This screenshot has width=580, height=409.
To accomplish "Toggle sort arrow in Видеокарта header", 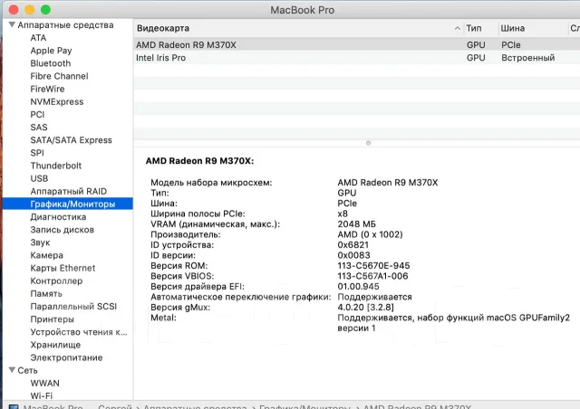I will click(x=457, y=28).
